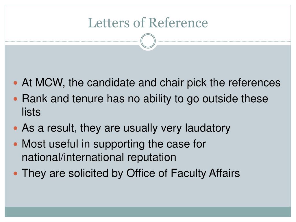Screen dimensions: 296x222
Task: Select the 'At MCW, the candidate' bullet text
Action: [151, 83]
